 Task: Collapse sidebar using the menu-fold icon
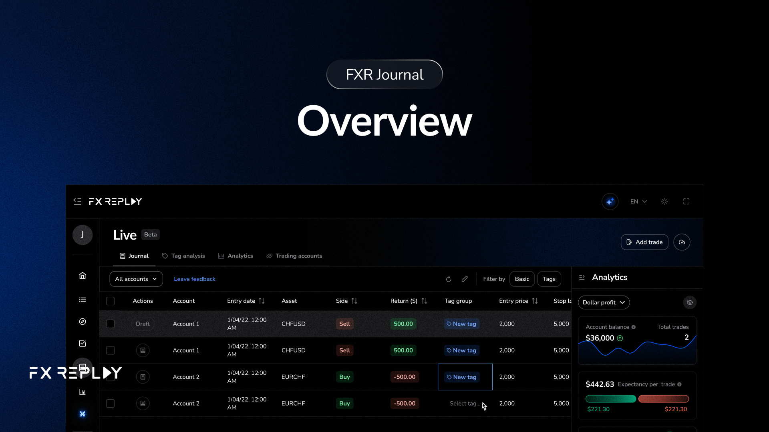77,202
